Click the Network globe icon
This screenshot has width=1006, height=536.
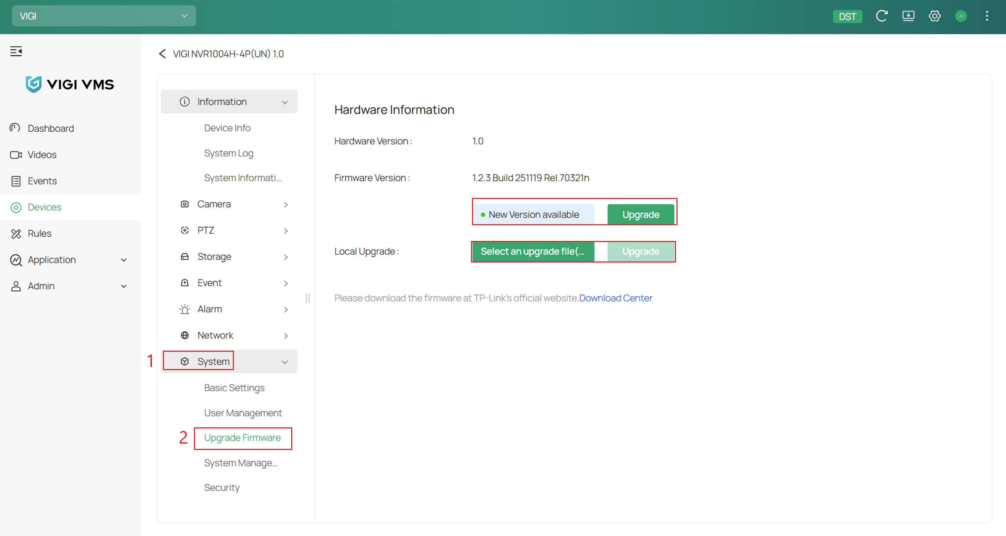click(x=185, y=335)
